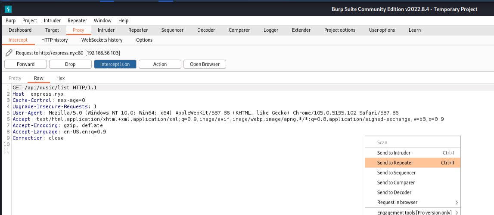Forward the intercepted request
The width and height of the screenshot is (494, 215).
tap(25, 64)
